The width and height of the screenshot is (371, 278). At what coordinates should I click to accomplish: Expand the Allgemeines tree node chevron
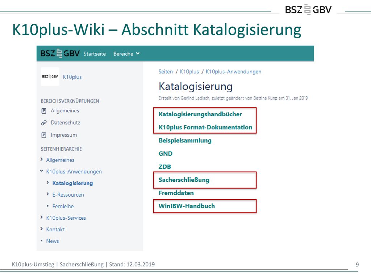(42, 159)
